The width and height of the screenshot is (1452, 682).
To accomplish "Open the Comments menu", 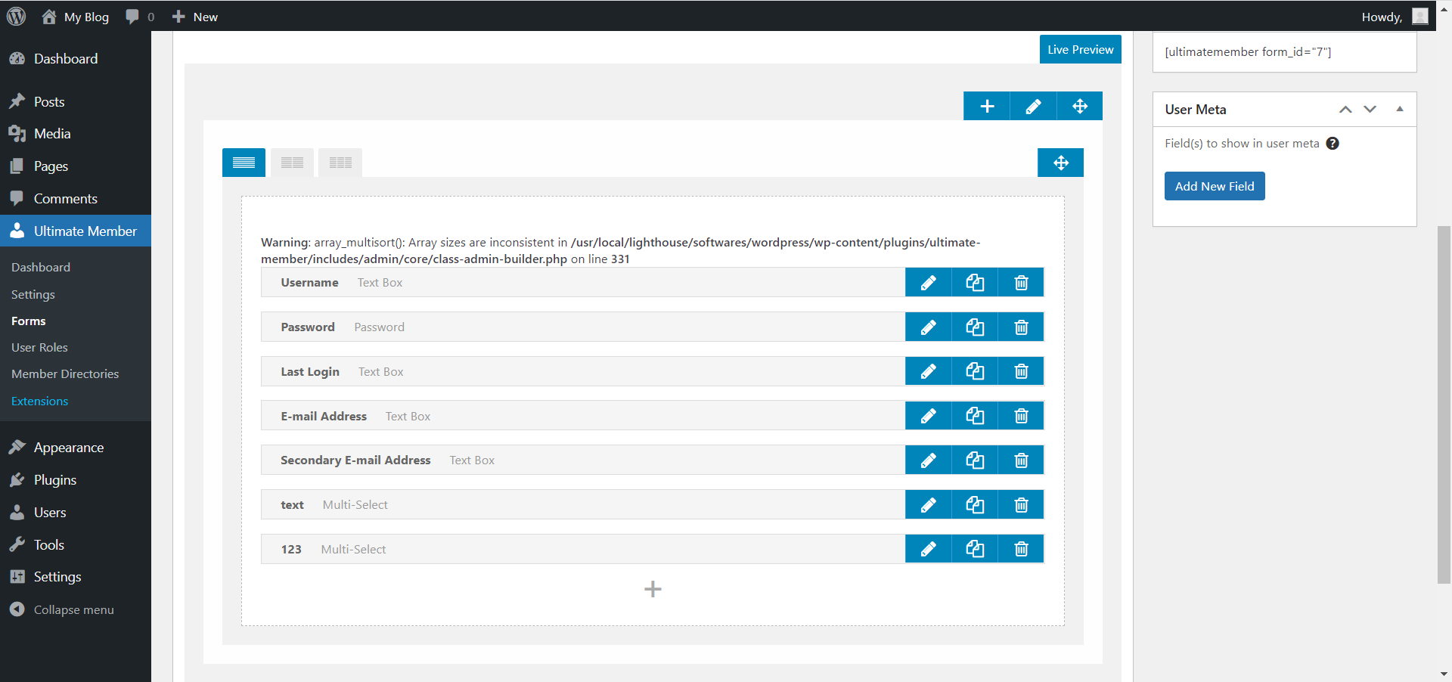I will coord(76,199).
